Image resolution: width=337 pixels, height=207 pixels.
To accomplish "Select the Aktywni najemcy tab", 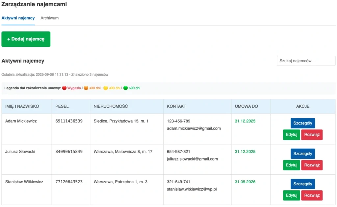I will (x=18, y=18).
